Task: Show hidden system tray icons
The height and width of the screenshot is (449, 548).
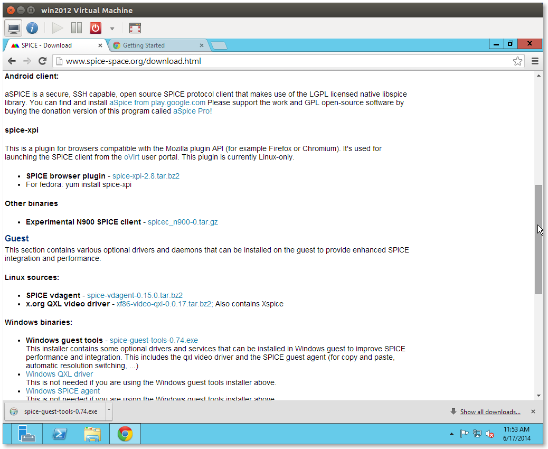Action: click(451, 434)
